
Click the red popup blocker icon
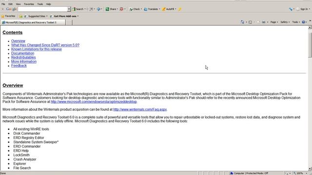tap(121, 9)
